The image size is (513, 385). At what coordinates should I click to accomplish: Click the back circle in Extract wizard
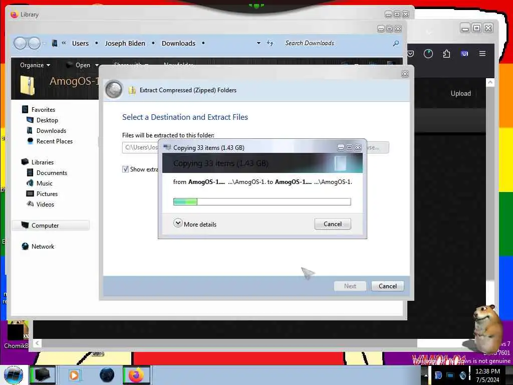(x=114, y=89)
